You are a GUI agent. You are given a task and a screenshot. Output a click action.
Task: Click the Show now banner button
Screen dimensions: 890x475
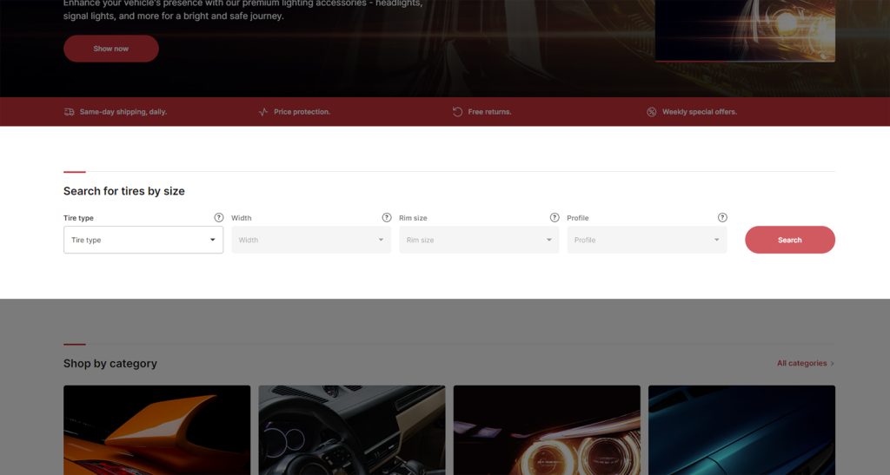pos(111,49)
